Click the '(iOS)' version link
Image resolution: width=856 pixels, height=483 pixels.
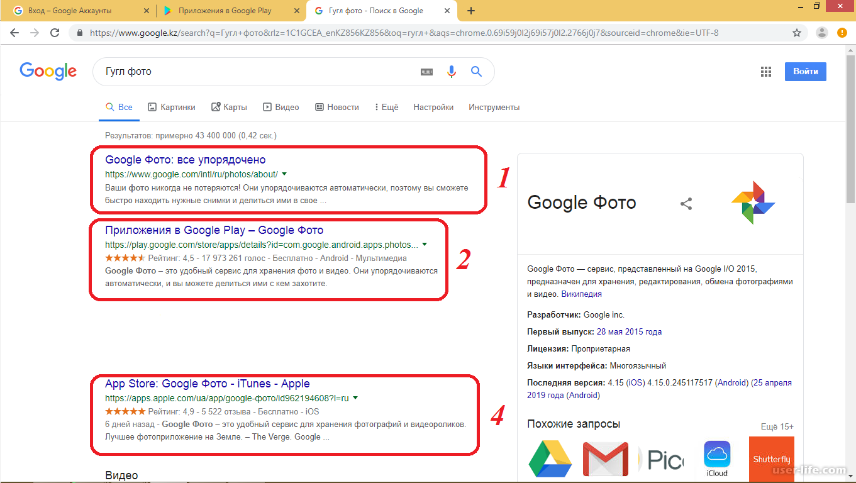click(x=636, y=382)
